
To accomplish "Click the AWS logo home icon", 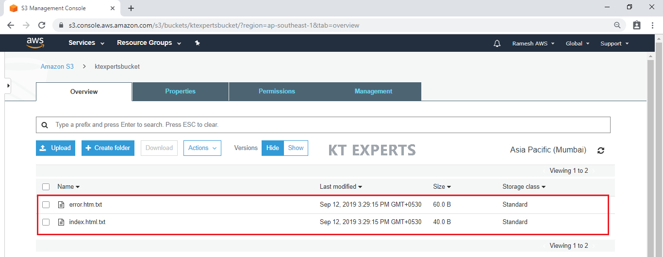I will pos(35,43).
